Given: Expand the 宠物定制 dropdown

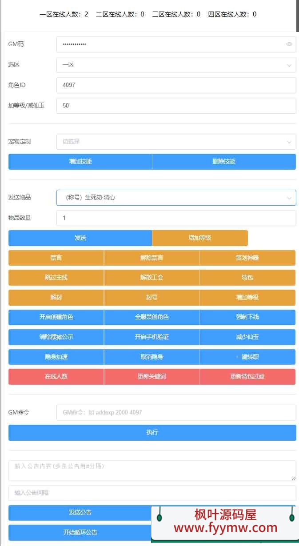Looking at the screenshot, I should 176,142.
